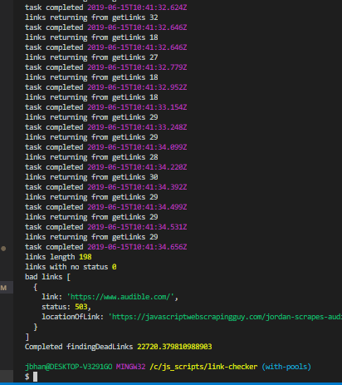Screen dimensions: 342x385
Task: Click timestamp 2019-06-15T10:41:34.531Z
Action: [x=137, y=227]
